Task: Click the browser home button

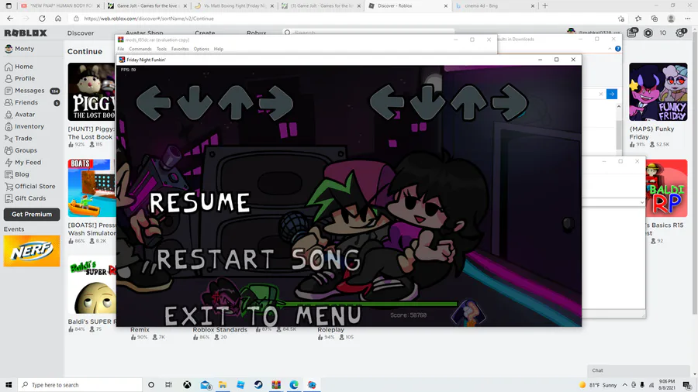Action: (58, 19)
